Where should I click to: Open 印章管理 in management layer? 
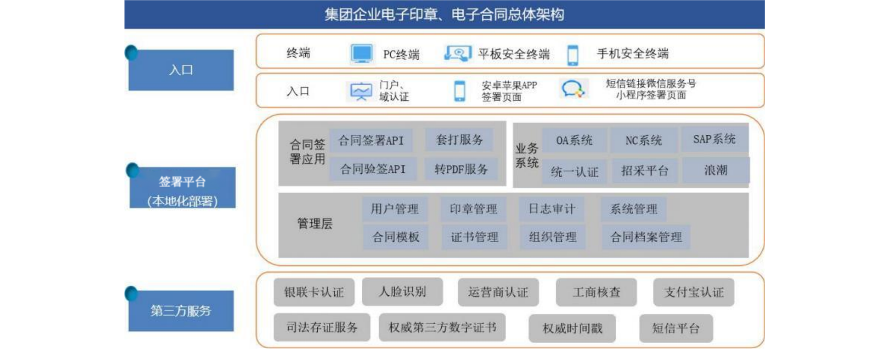pyautogui.click(x=474, y=209)
